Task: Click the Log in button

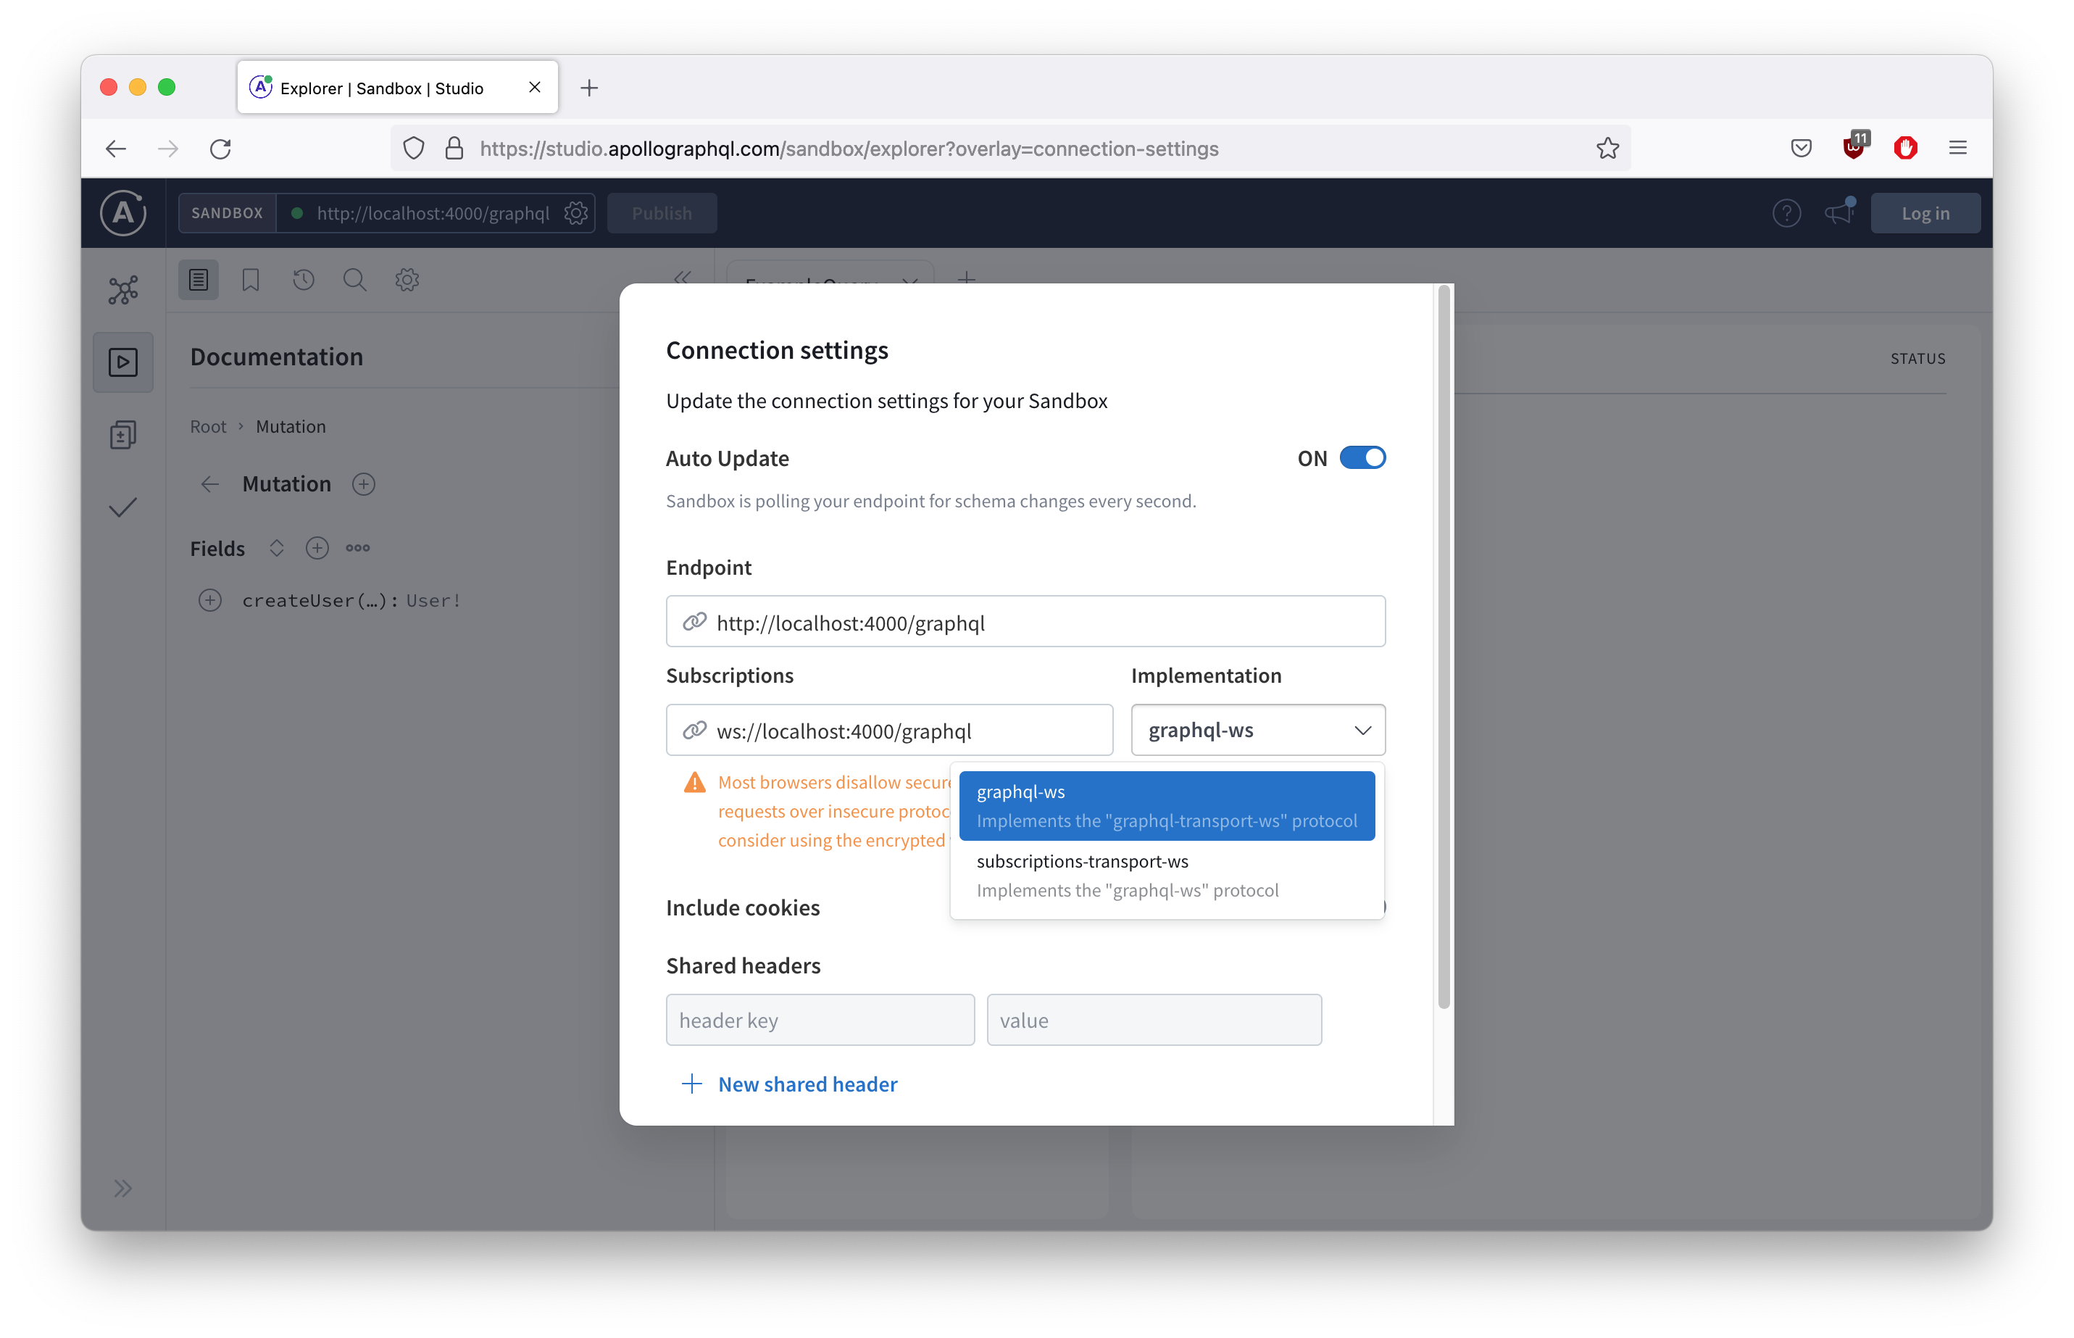Action: (1925, 213)
